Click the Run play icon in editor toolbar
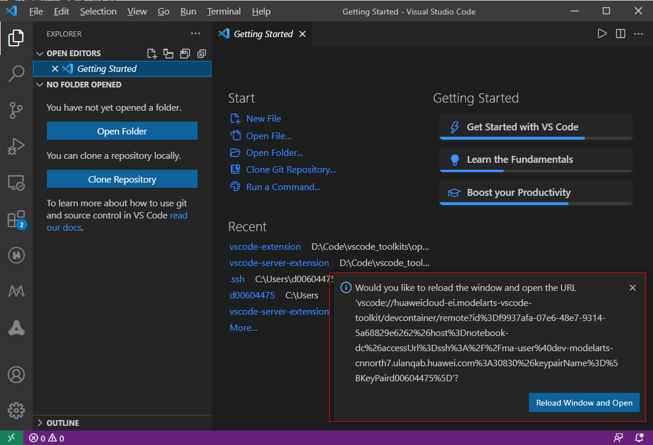Viewport: 653px width, 445px height. (602, 34)
